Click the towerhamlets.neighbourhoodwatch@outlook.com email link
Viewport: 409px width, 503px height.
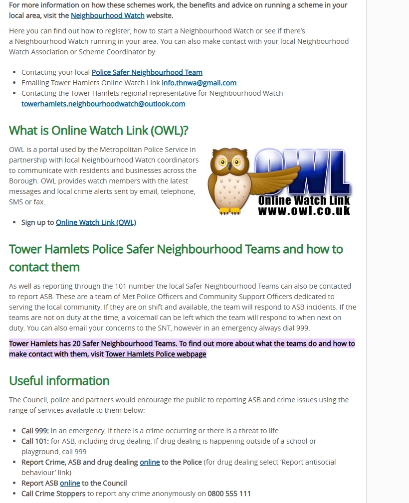tap(103, 104)
